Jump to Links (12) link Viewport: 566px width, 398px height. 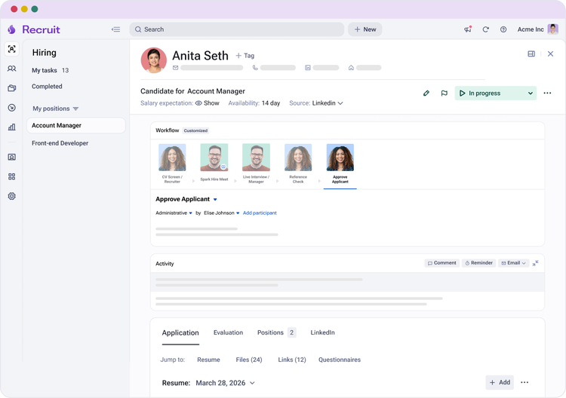[291, 360]
